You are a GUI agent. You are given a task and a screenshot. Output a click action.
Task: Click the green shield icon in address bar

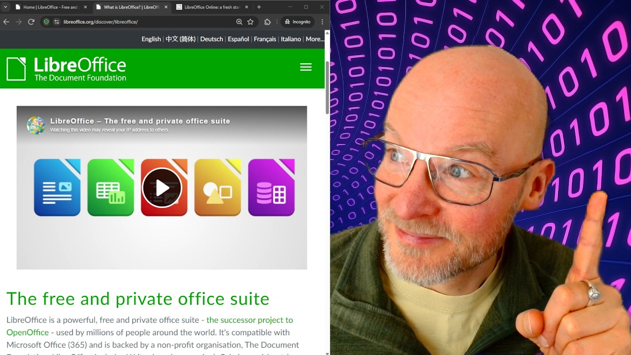[46, 22]
